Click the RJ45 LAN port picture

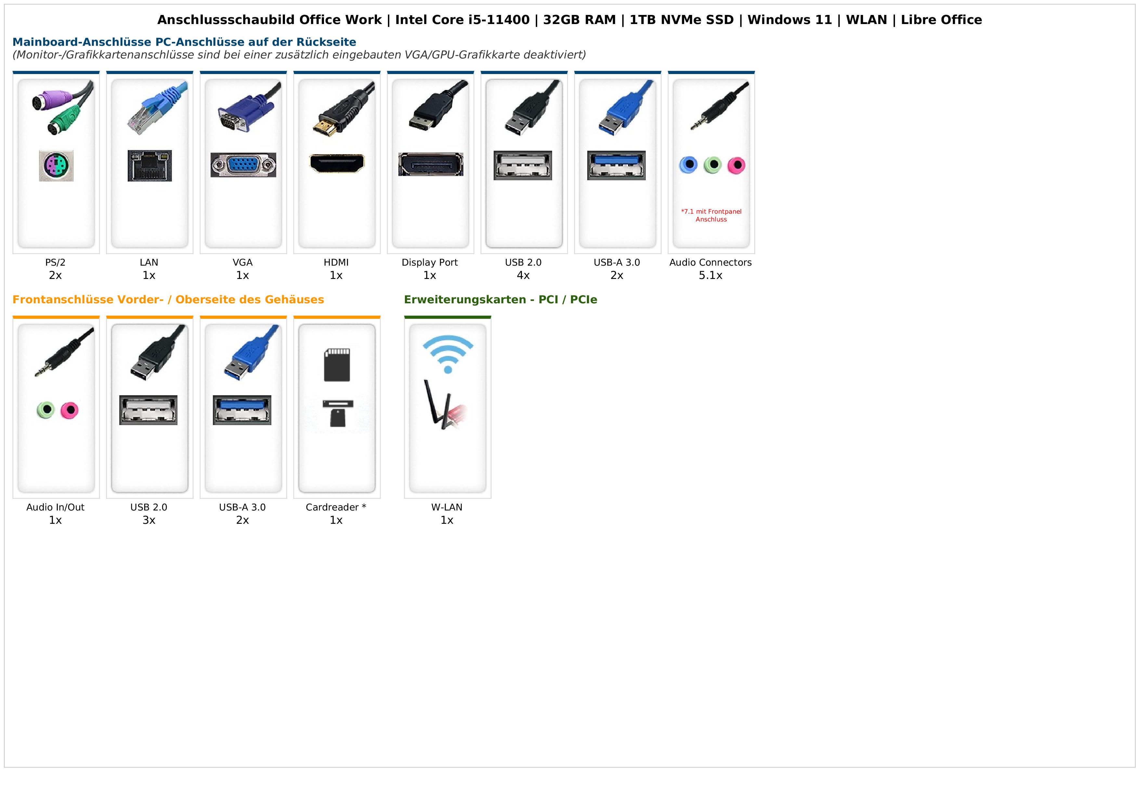[x=149, y=166]
